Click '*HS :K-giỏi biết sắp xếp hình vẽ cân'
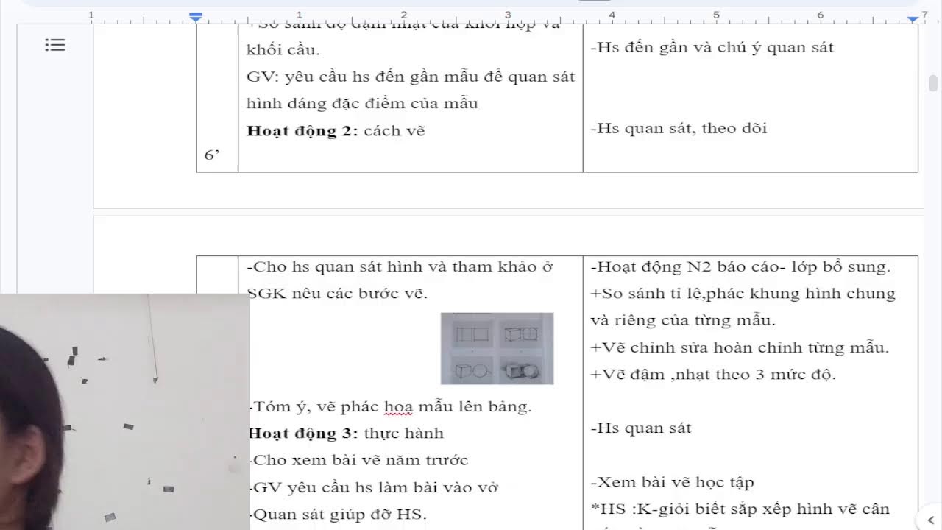The image size is (942, 530). click(x=740, y=509)
